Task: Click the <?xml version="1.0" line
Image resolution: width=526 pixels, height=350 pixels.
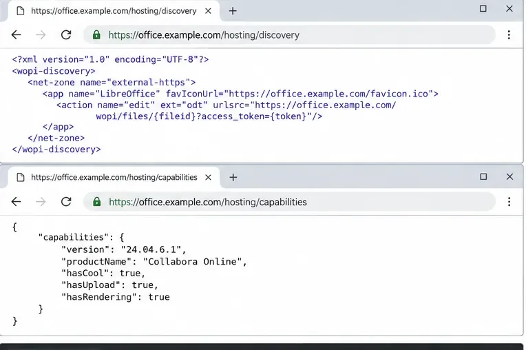Action: click(x=110, y=59)
